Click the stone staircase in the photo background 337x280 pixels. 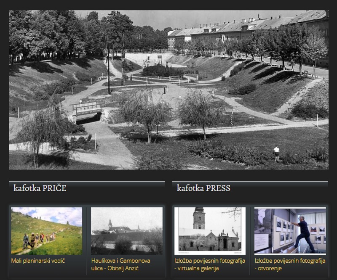[x=178, y=60]
